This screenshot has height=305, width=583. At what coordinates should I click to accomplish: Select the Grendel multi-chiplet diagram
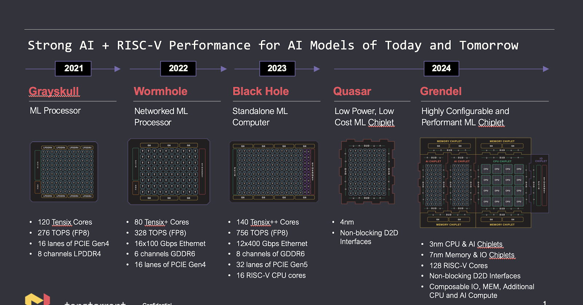[480, 182]
